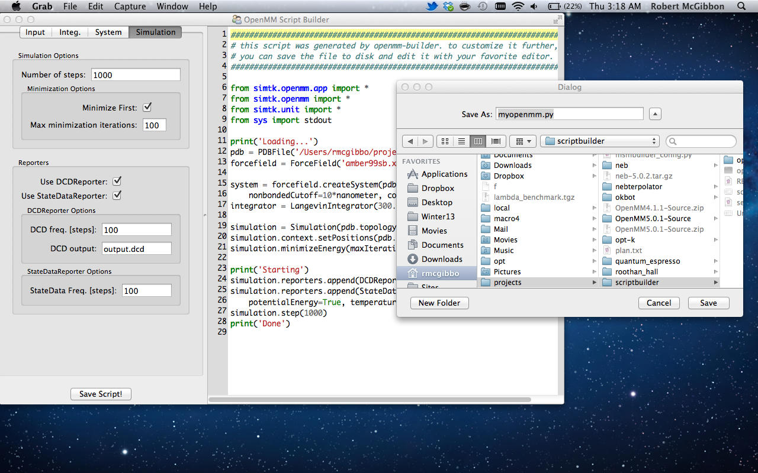Click the Time Machine menu bar icon

[x=483, y=7]
